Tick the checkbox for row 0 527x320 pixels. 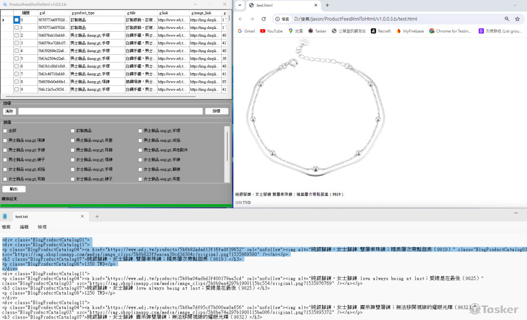tap(16, 20)
